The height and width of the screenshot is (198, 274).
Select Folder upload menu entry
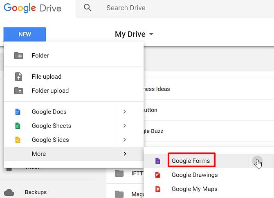[x=74, y=91]
